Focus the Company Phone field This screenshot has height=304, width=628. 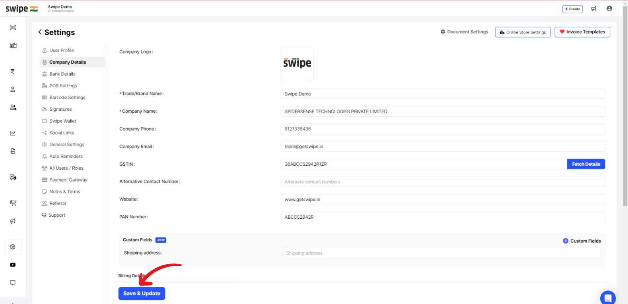coord(443,129)
